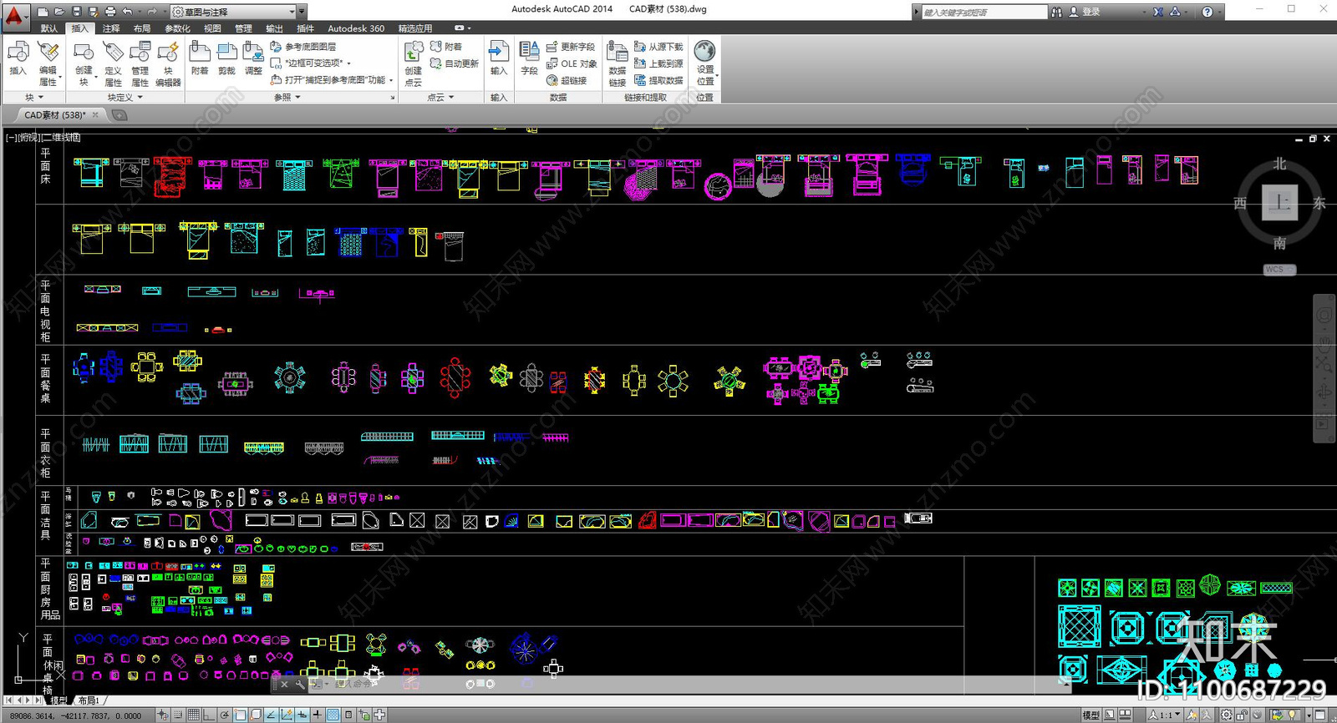Click the New file icon in quick access toolbar

[43, 12]
